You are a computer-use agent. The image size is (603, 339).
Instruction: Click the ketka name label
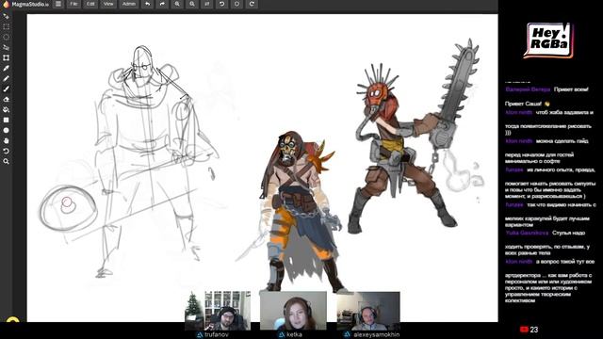coord(294,335)
